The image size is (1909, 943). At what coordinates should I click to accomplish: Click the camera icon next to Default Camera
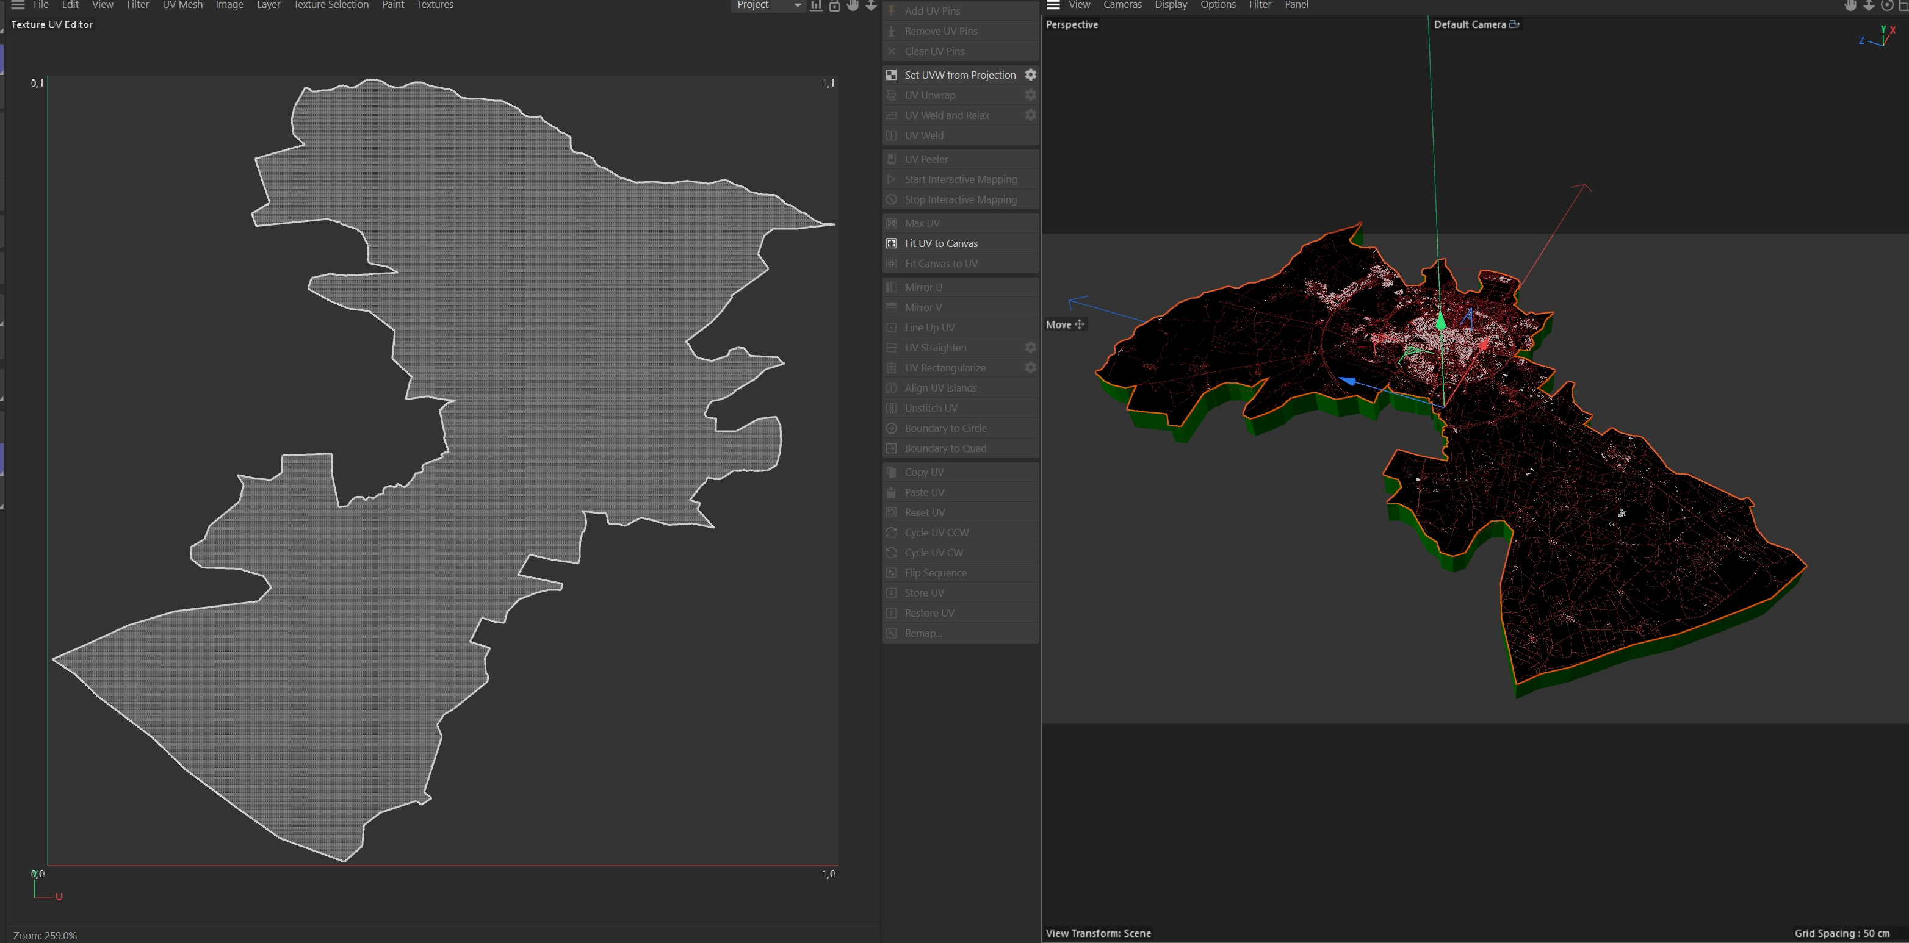[1514, 24]
